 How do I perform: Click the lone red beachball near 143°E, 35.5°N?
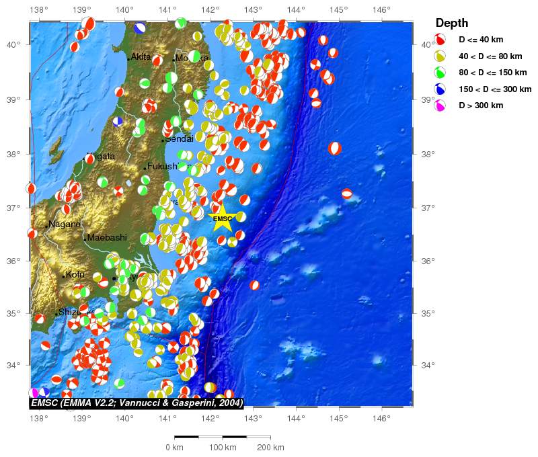pos(254,285)
